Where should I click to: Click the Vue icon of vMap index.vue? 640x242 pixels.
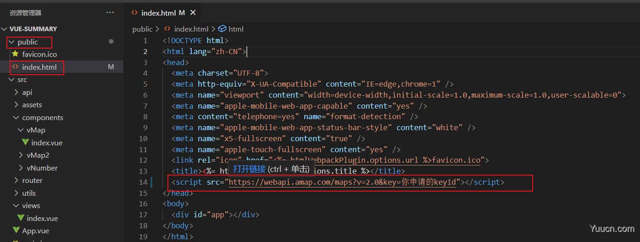tap(25, 143)
